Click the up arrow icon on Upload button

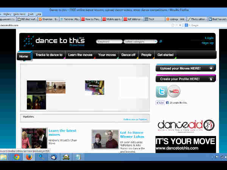click(211, 68)
